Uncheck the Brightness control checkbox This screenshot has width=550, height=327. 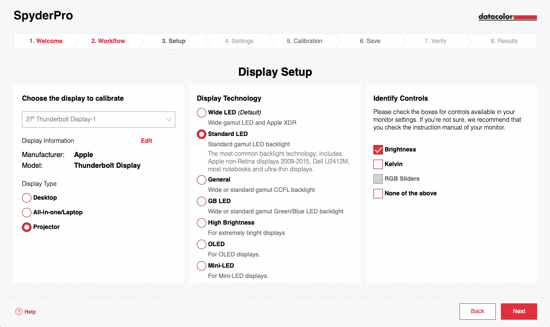pos(378,150)
